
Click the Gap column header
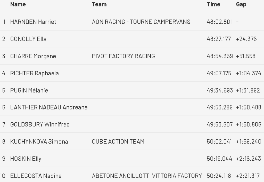[x=241, y=4]
